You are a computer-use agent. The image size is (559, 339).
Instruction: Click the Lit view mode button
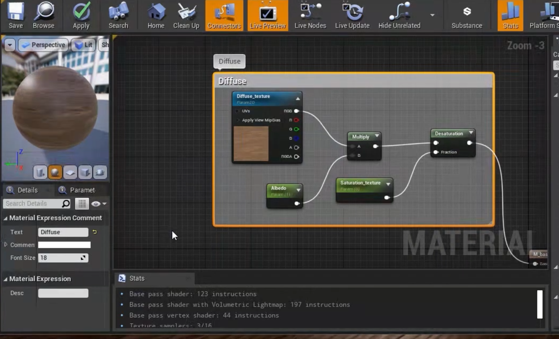tap(84, 45)
